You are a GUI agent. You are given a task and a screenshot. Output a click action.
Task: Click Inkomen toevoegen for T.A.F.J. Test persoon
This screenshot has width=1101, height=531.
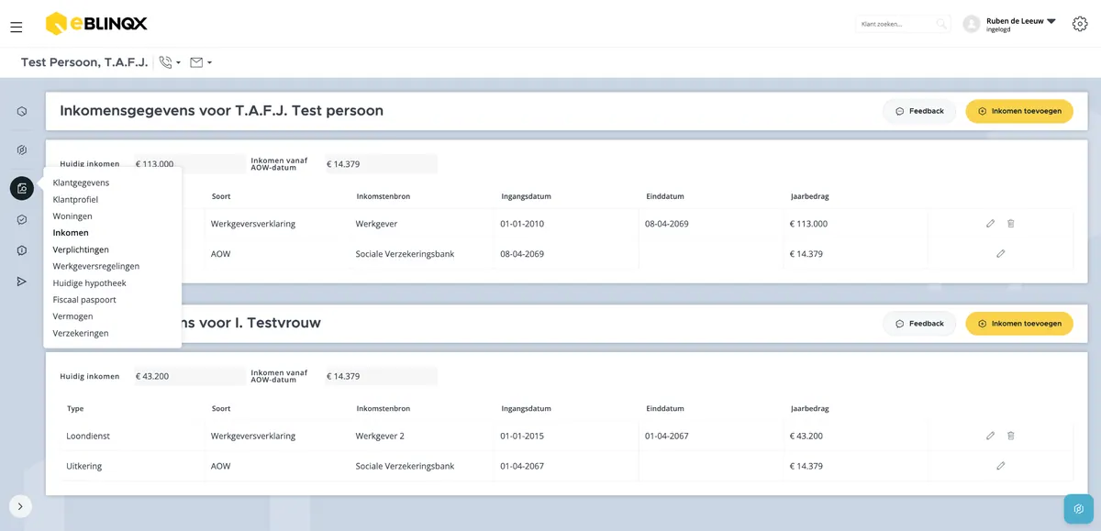[x=1019, y=111]
